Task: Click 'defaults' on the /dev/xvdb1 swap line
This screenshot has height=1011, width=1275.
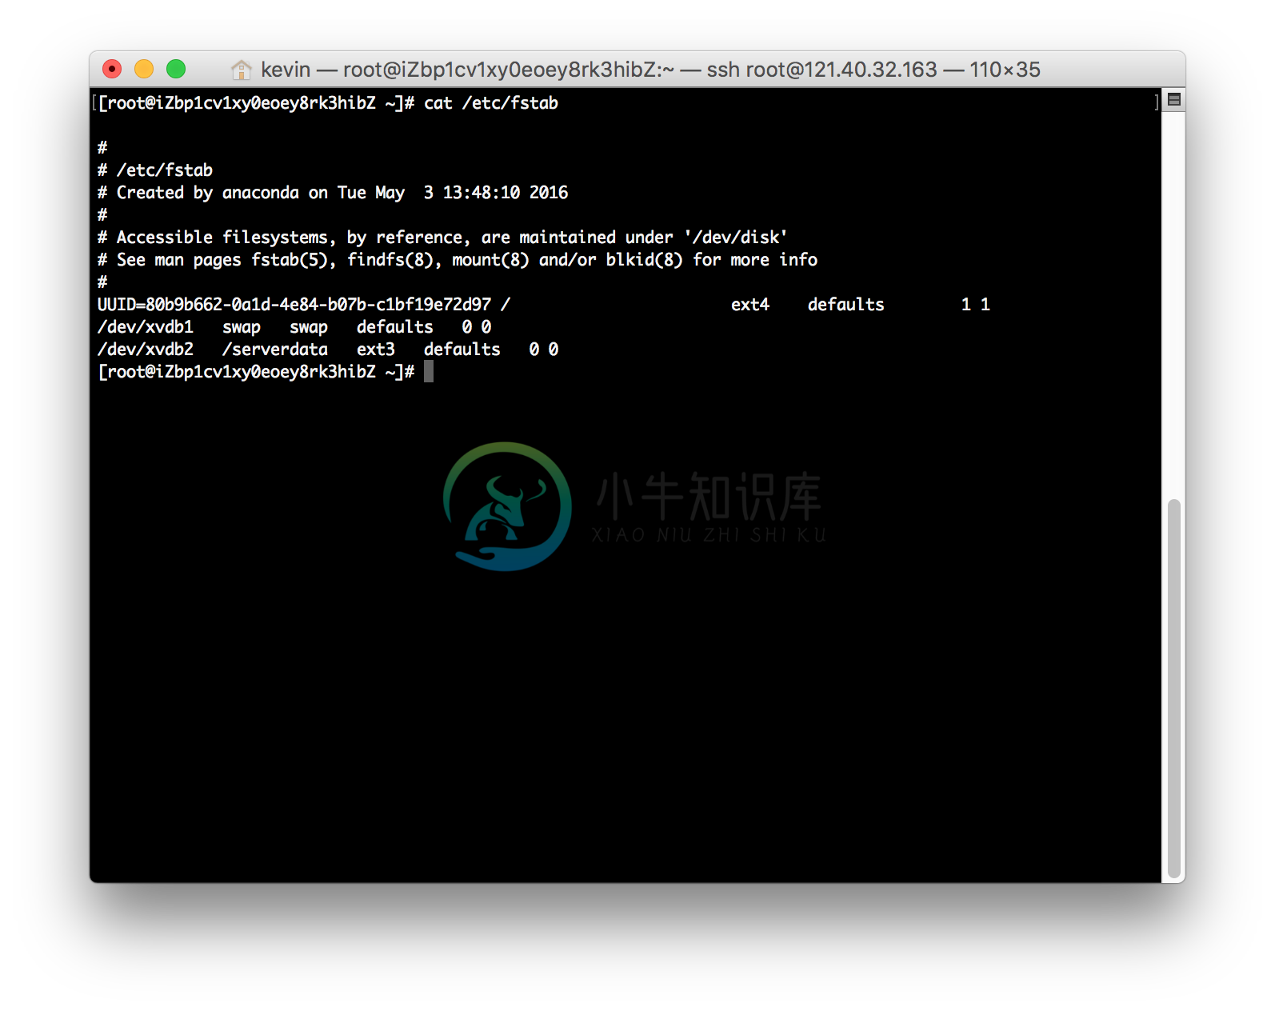Action: (x=394, y=327)
